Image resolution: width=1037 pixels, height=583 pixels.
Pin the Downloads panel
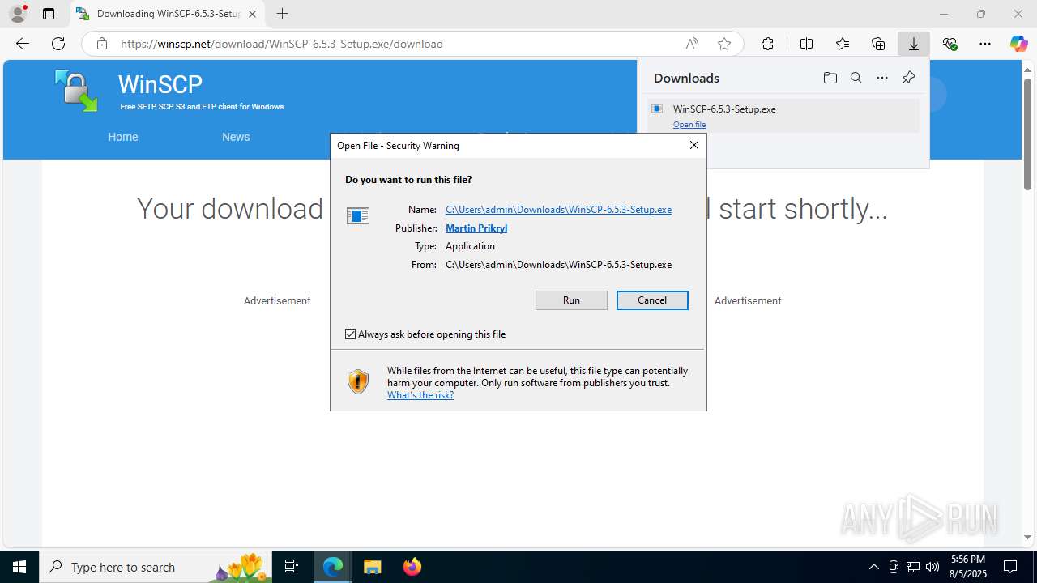click(x=908, y=78)
